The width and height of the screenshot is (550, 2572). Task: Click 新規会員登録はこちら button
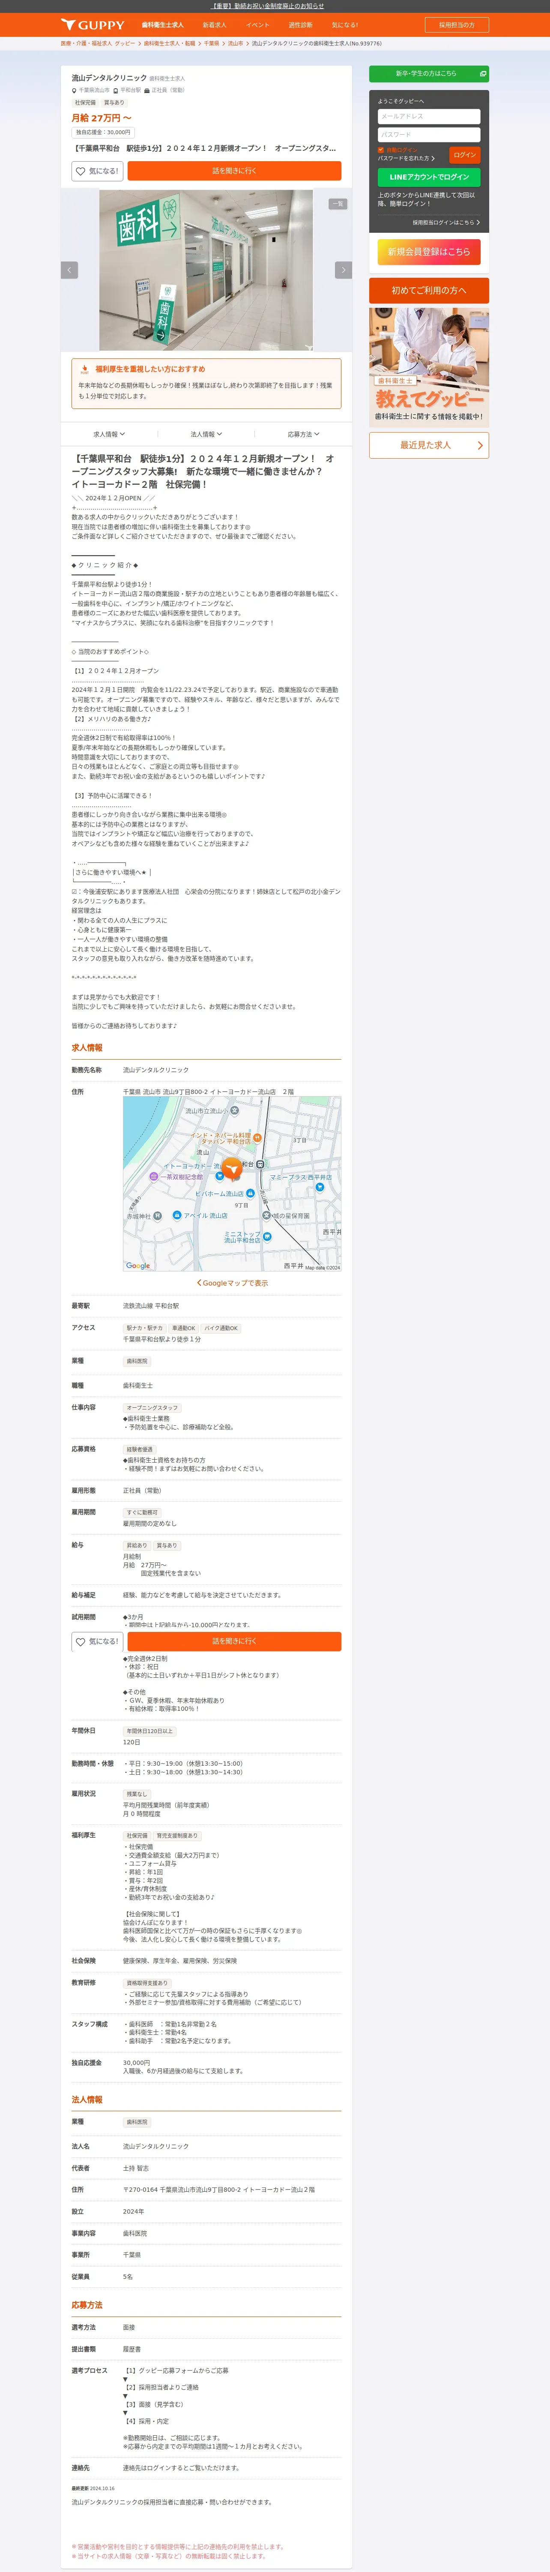point(429,252)
